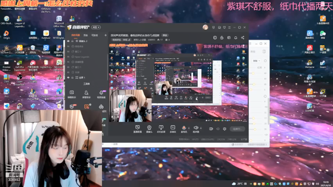
Task: Launch WeGame from the desktop
Action: pyautogui.click(x=310, y=64)
